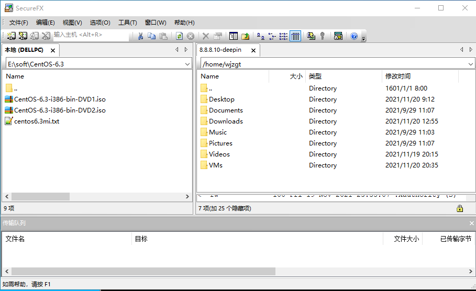
Task: Toggle the folder tree pane icon
Action: point(234,36)
